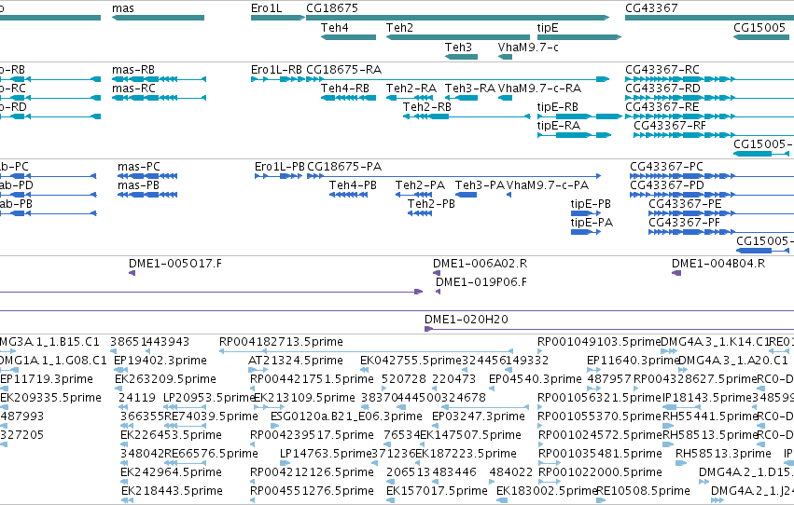Select the CG43367-PD protein label
Screen dimensions: 794x505
pyautogui.click(x=667, y=185)
